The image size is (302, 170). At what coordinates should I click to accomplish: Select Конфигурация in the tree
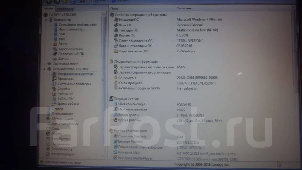[63, 154]
